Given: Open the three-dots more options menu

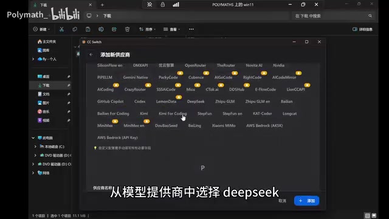Looking at the screenshot, I should coord(191,29).
